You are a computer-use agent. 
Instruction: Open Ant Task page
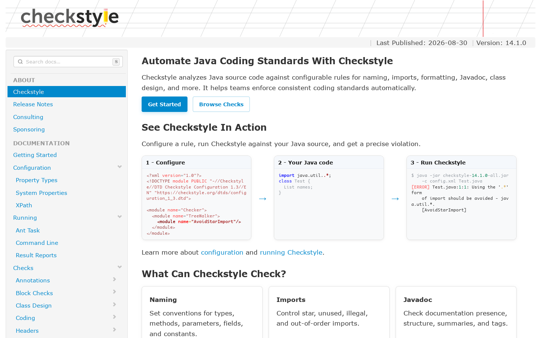[x=28, y=231]
